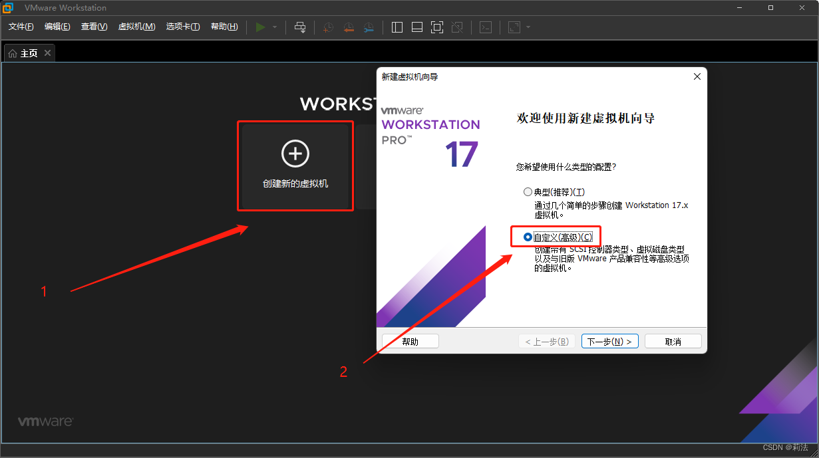Click the Unity mode icon

click(x=457, y=27)
